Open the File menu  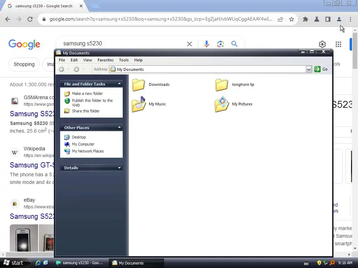62,60
